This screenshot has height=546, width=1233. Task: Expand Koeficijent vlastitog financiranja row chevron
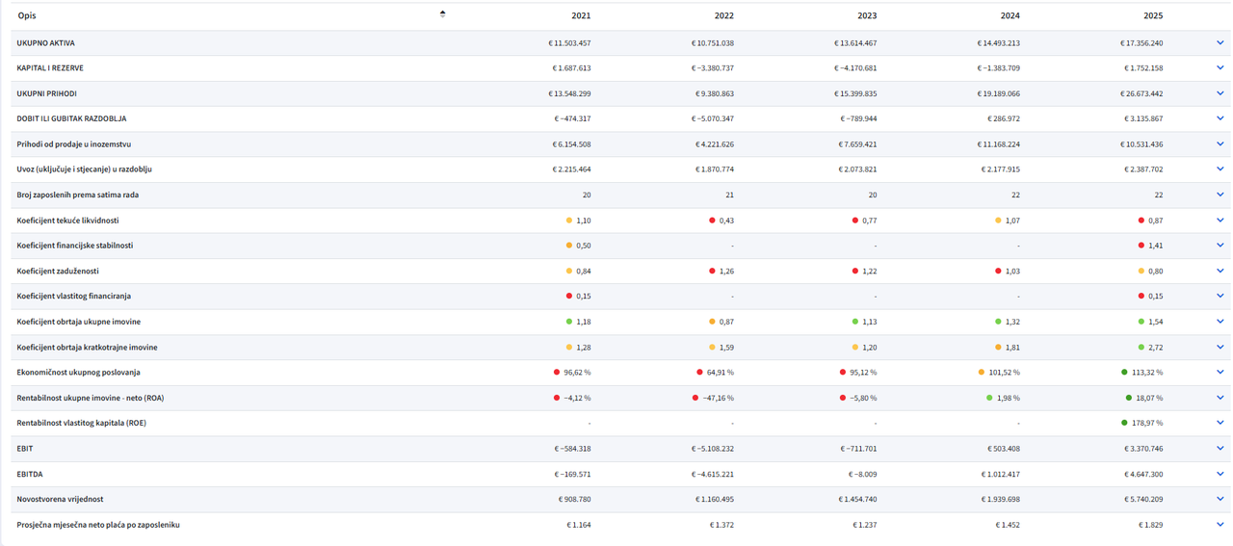[1220, 296]
